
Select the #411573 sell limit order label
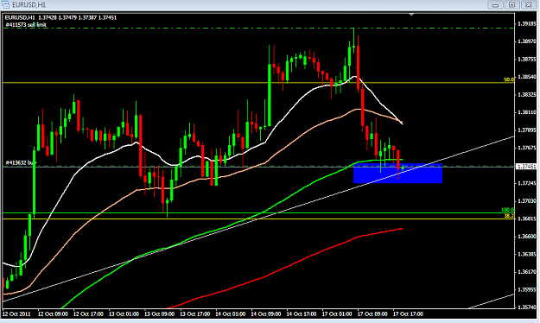click(26, 25)
